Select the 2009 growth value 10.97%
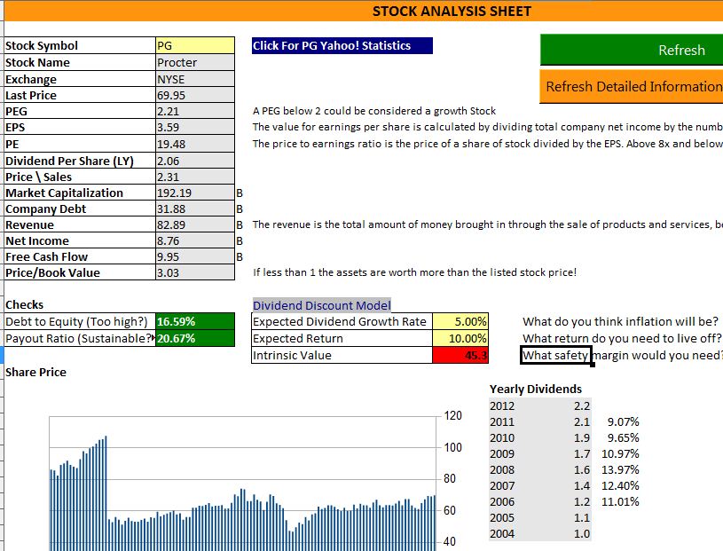The image size is (723, 551). [x=620, y=453]
